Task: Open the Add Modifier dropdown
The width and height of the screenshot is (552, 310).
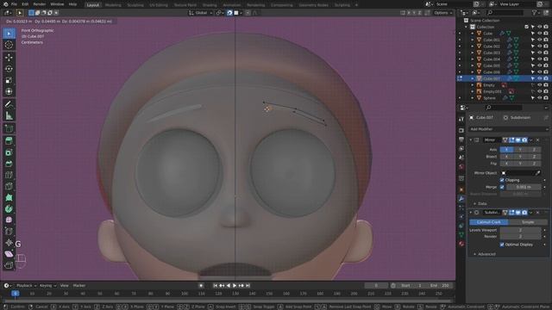Action: tap(509, 129)
